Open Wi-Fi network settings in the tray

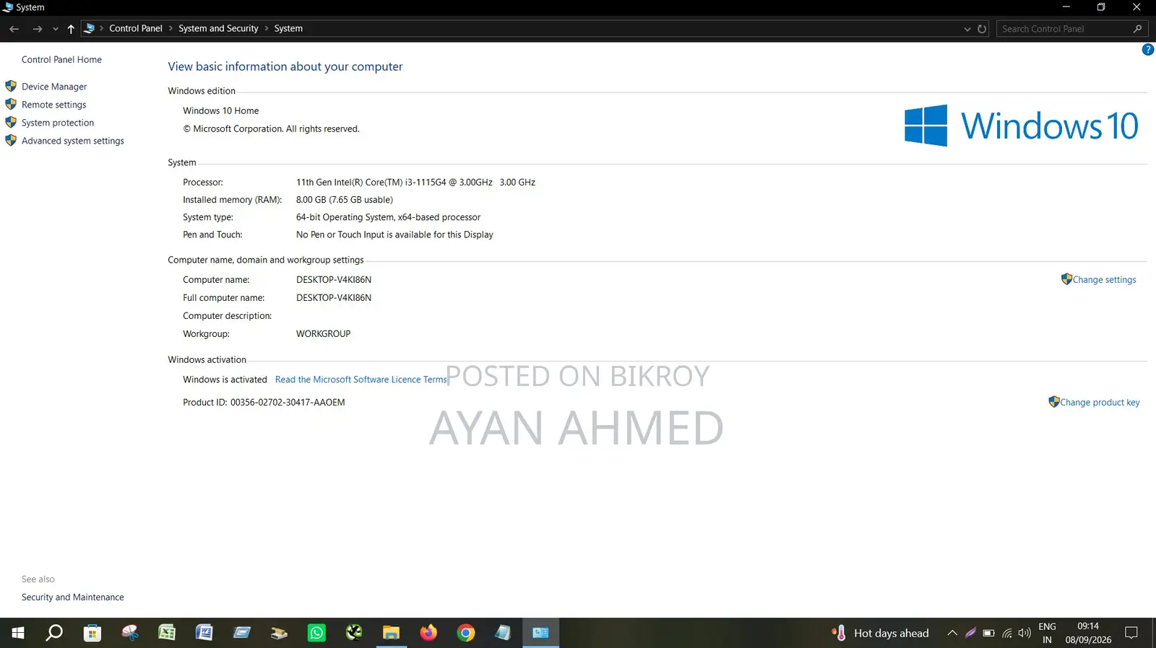(1007, 634)
